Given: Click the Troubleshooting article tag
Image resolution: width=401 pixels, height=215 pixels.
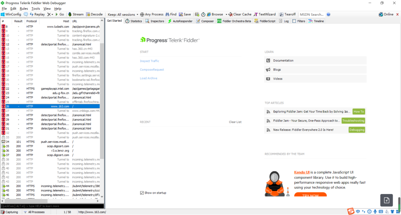Looking at the screenshot, I should (x=353, y=121).
